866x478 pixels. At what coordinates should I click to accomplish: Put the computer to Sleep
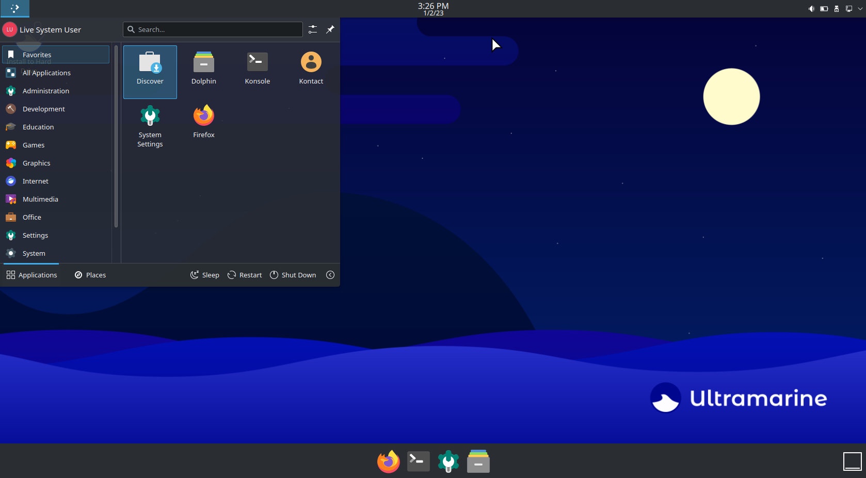pyautogui.click(x=204, y=275)
